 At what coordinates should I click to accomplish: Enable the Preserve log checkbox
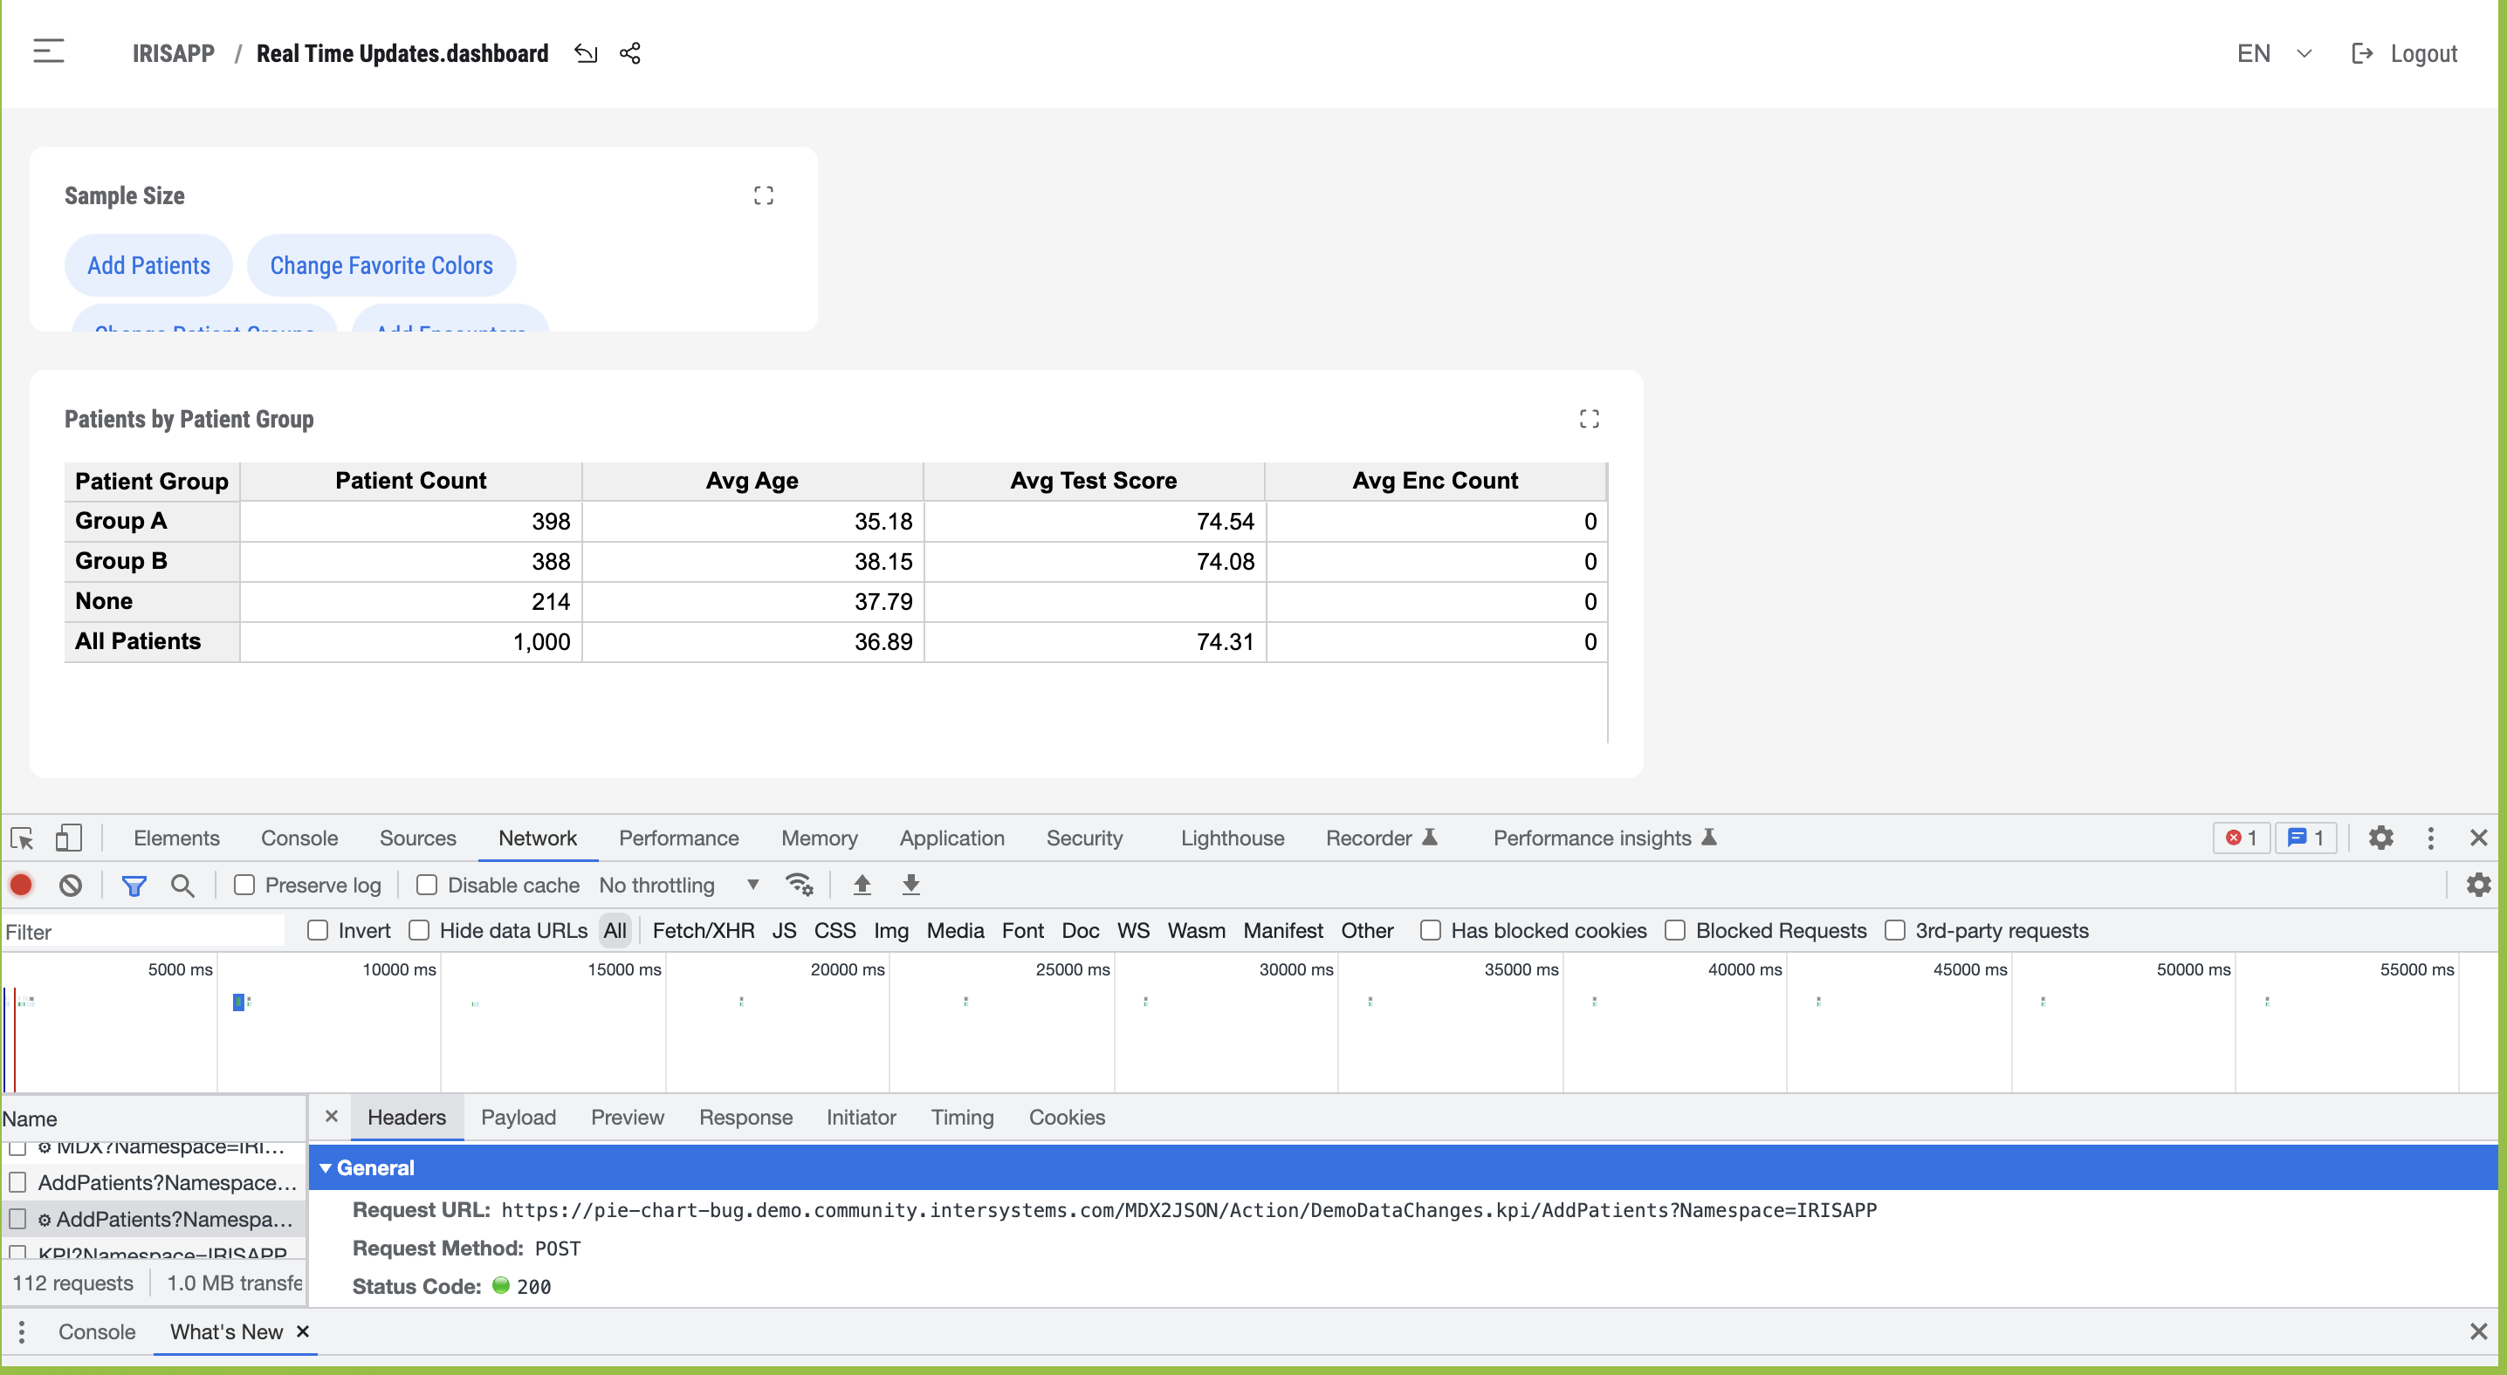[244, 885]
